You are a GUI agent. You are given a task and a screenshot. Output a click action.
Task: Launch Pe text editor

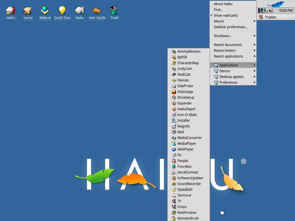click(x=188, y=155)
